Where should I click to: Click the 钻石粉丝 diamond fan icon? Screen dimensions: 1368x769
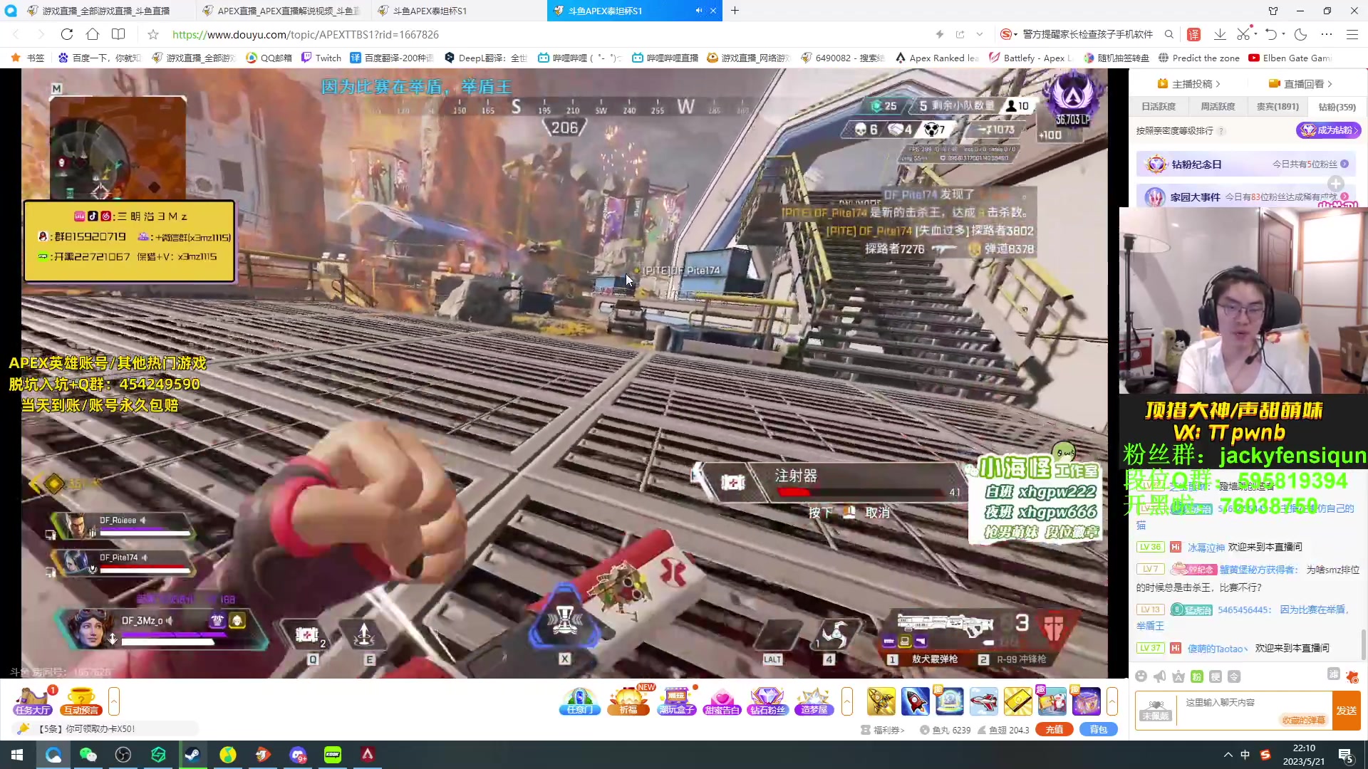pyautogui.click(x=768, y=701)
